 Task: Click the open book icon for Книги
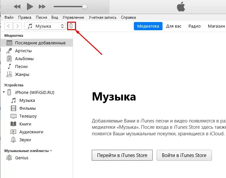pos(13,124)
